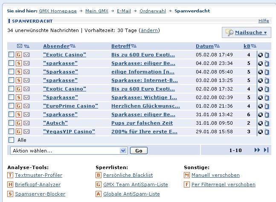Sort messages by Datum column
276x202 pixels.
pyautogui.click(x=204, y=46)
